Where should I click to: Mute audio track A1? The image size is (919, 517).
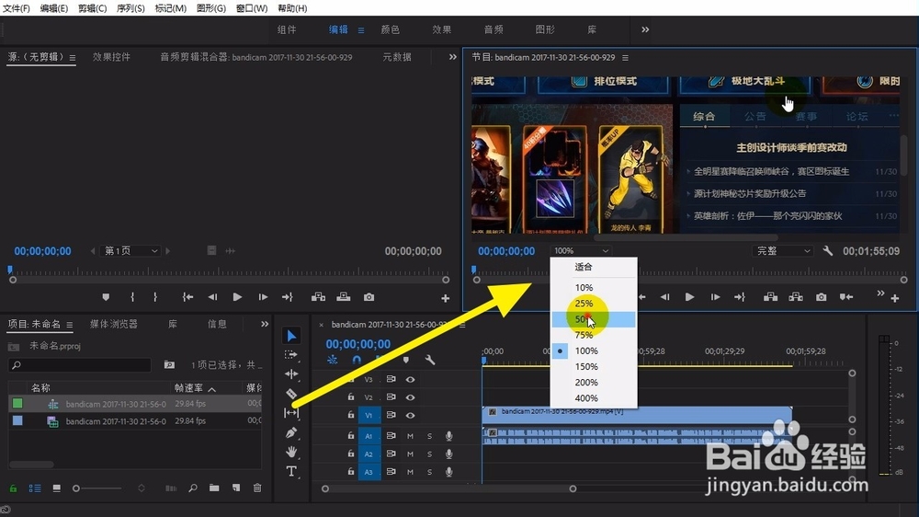[410, 436]
